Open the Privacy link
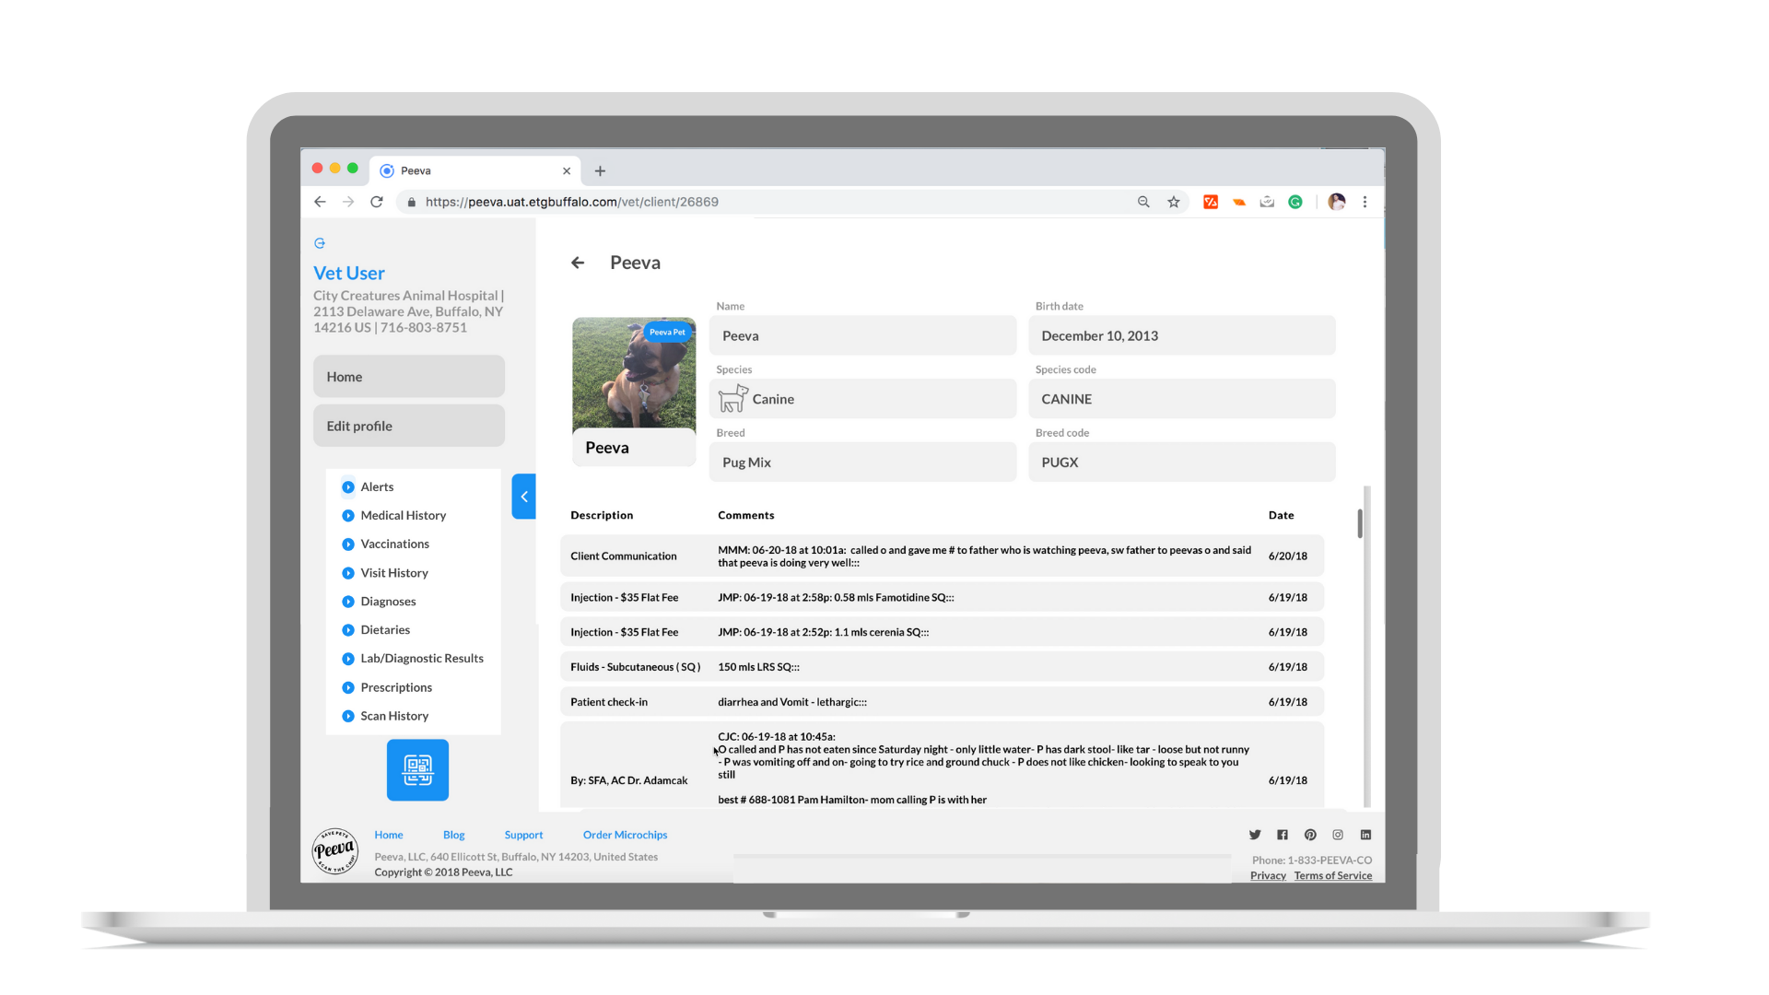The image size is (1769, 995). [1268, 876]
